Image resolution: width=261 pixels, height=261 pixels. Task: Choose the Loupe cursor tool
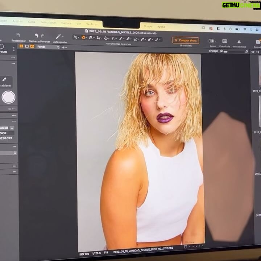(x=91, y=38)
